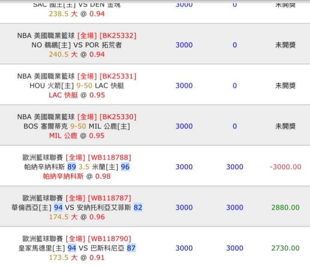This screenshot has height=266, width=310.
Task: Click the 238.5 大 @ 0.94 pick
Action: (x=77, y=14)
